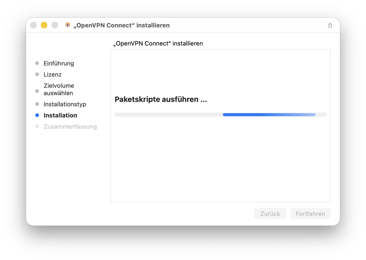Click the Installationstyp step bullet
Viewport: 366px width, 260px height.
coord(37,104)
